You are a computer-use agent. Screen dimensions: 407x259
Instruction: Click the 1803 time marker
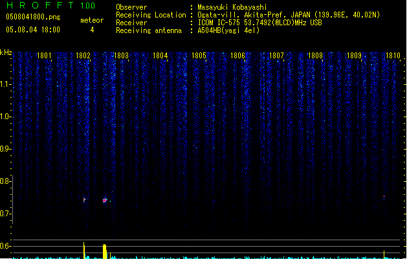tap(122, 56)
